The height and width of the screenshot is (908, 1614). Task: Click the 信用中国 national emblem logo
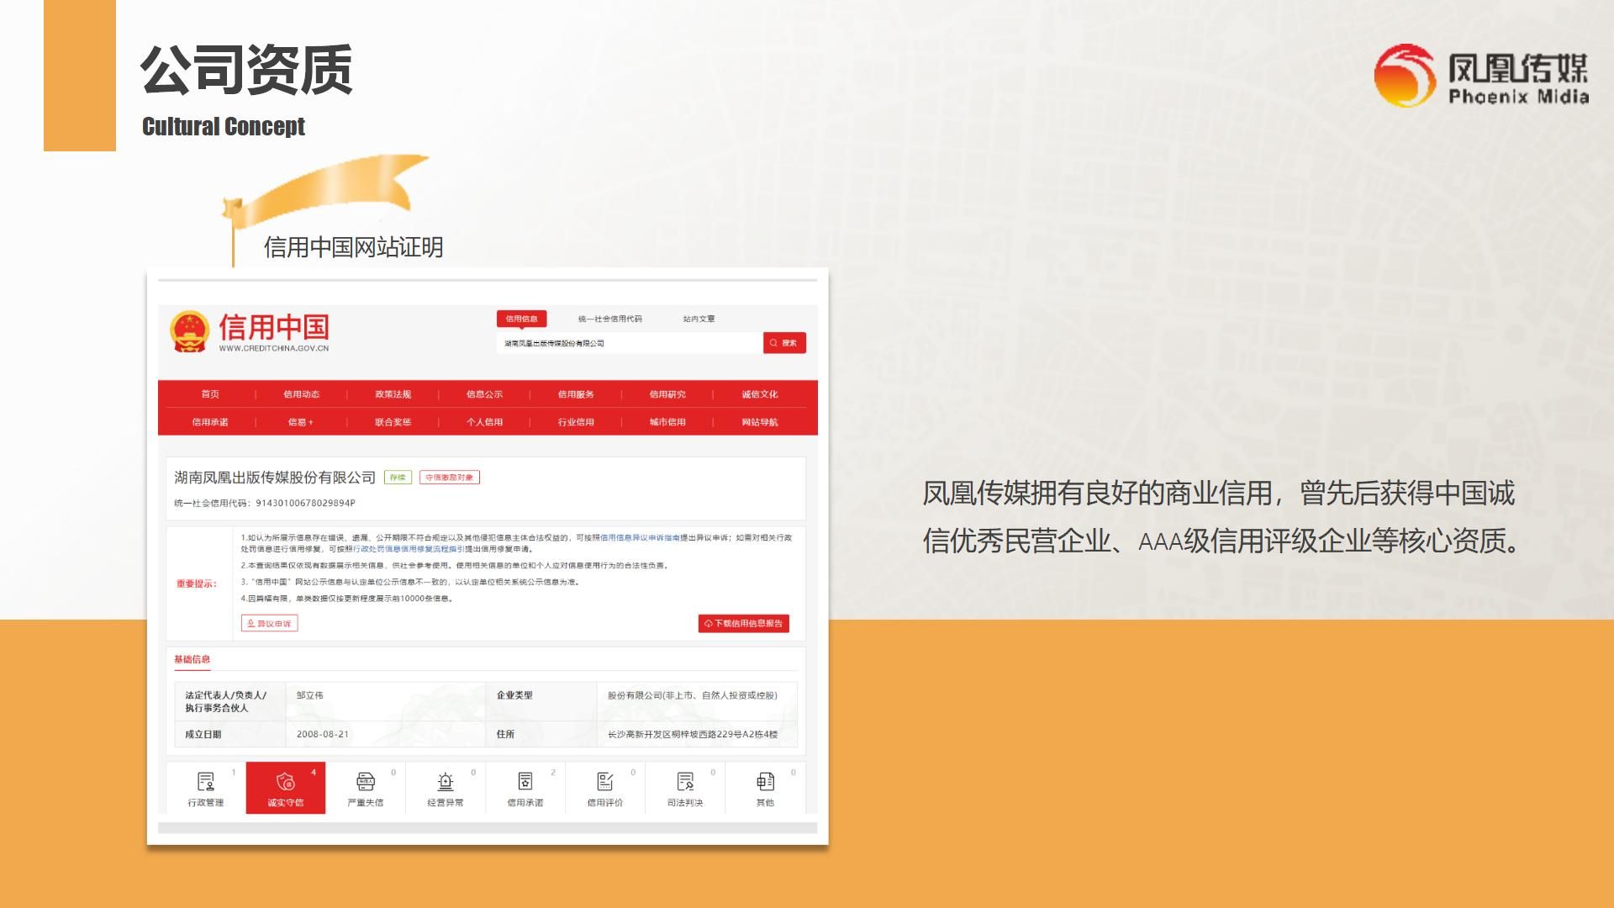[x=190, y=332]
